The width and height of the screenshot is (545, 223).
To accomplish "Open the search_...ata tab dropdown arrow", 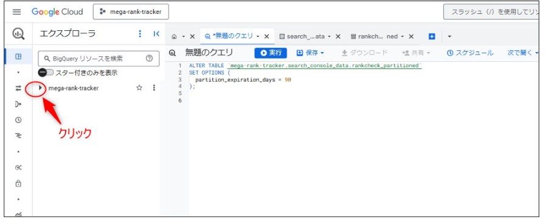I will pos(329,36).
